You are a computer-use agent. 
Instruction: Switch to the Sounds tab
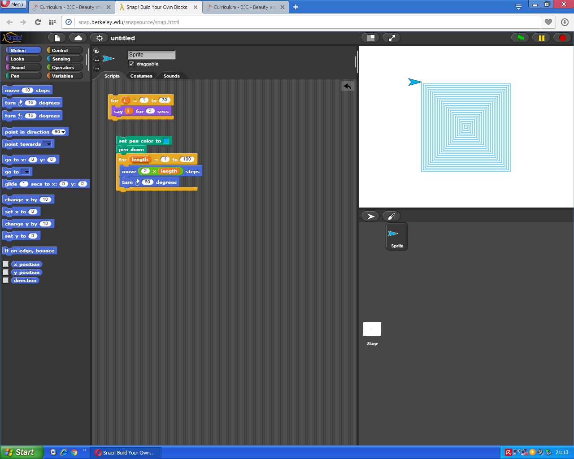[171, 76]
